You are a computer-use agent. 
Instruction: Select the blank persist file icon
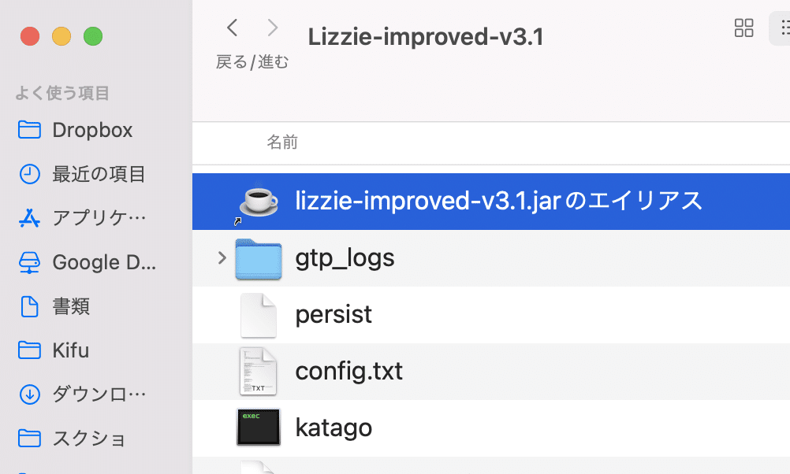coord(258,315)
